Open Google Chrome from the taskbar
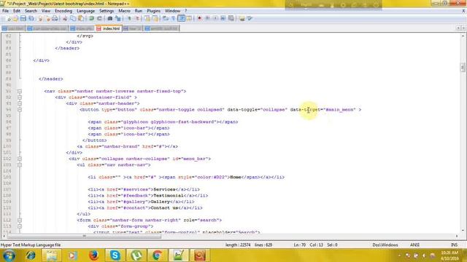467x262 pixels. tap(158, 255)
